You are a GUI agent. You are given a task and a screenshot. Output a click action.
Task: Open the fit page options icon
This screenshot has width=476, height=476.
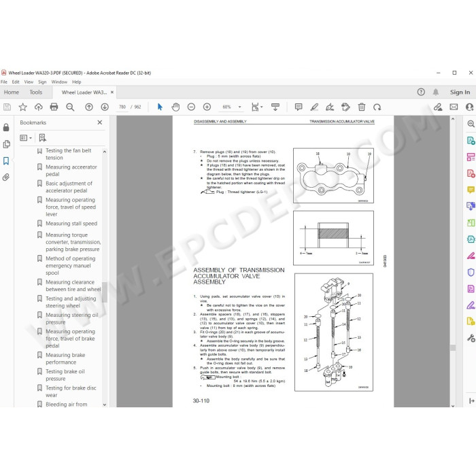click(x=257, y=107)
